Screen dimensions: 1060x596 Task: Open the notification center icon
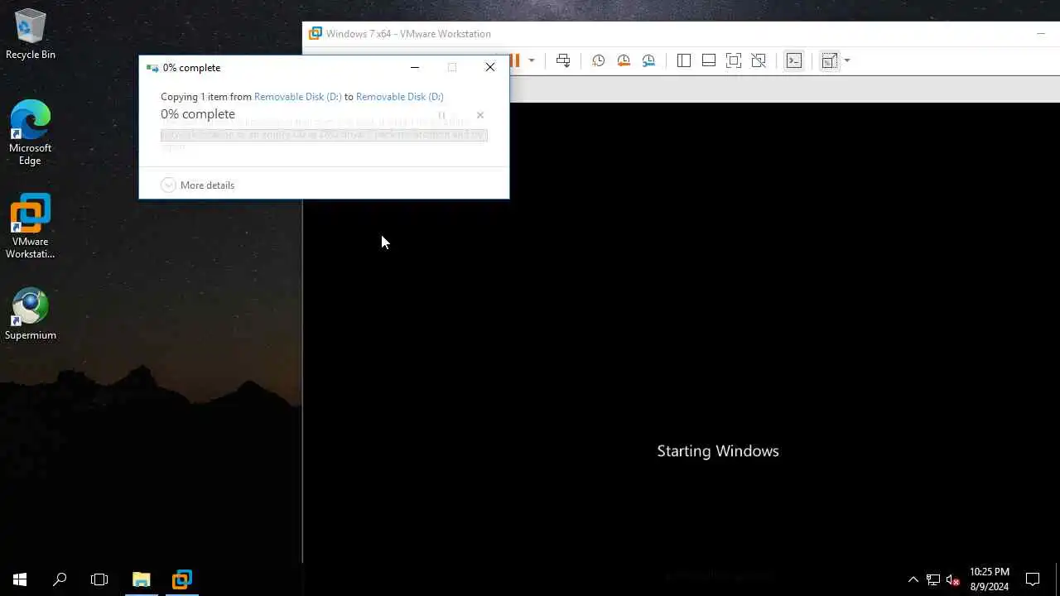[1033, 579]
